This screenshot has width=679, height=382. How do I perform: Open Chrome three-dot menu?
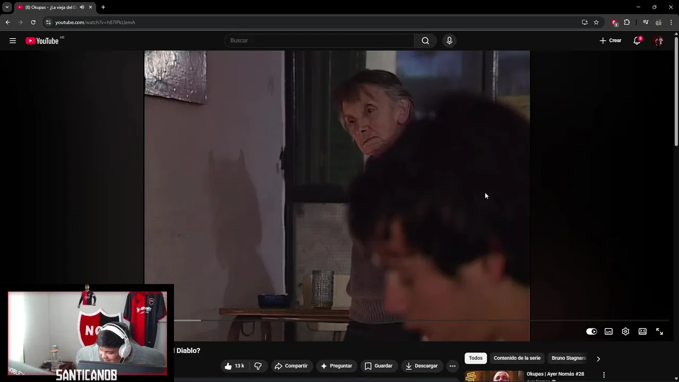click(x=671, y=22)
